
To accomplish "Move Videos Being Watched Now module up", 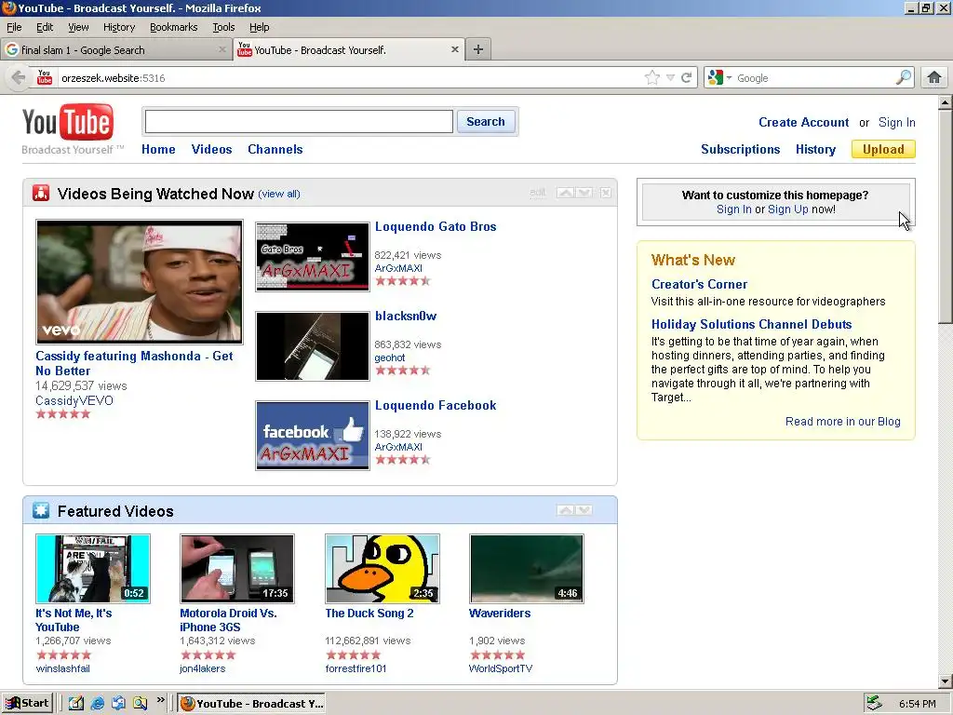I will click(565, 193).
